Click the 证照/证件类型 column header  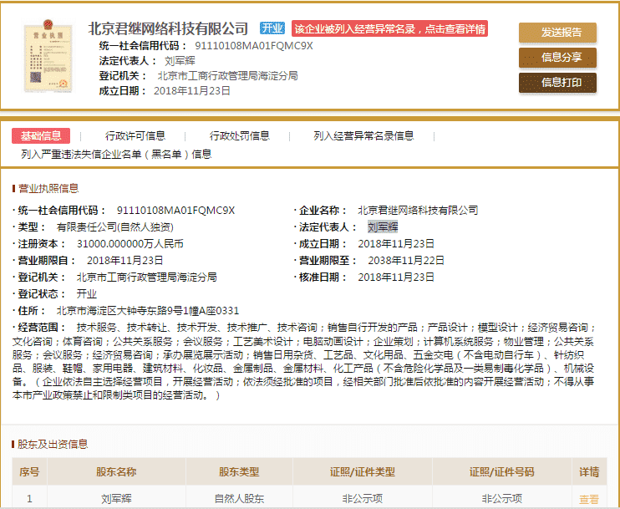(x=363, y=472)
